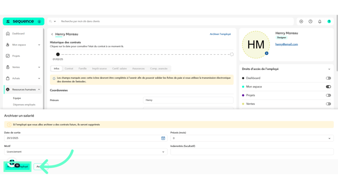
Task: Open the henry@email.com link
Action: pyautogui.click(x=287, y=44)
